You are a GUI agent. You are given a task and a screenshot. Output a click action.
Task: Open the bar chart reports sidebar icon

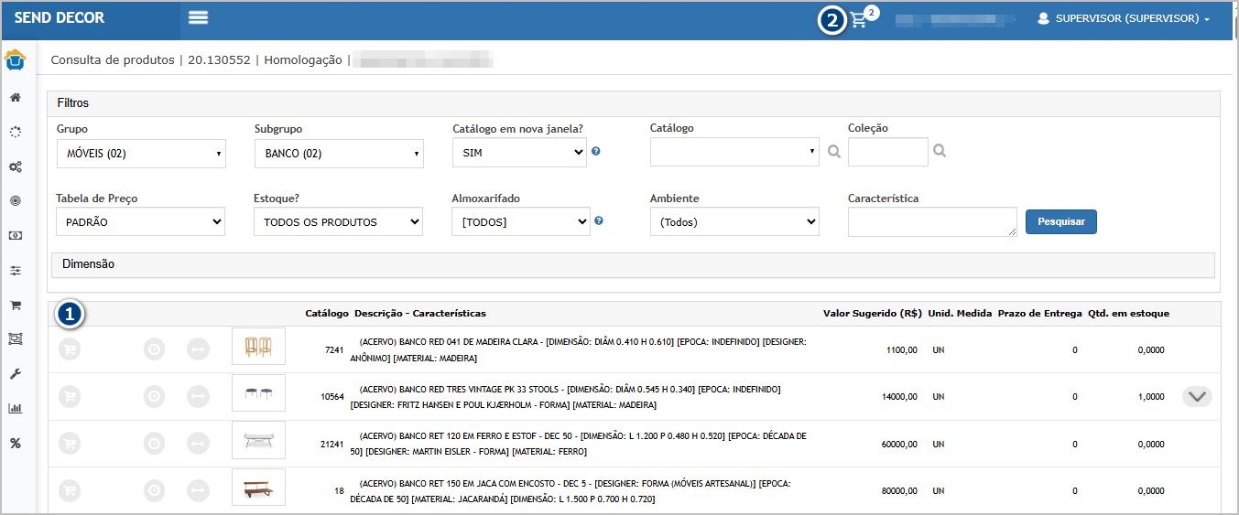[x=16, y=408]
